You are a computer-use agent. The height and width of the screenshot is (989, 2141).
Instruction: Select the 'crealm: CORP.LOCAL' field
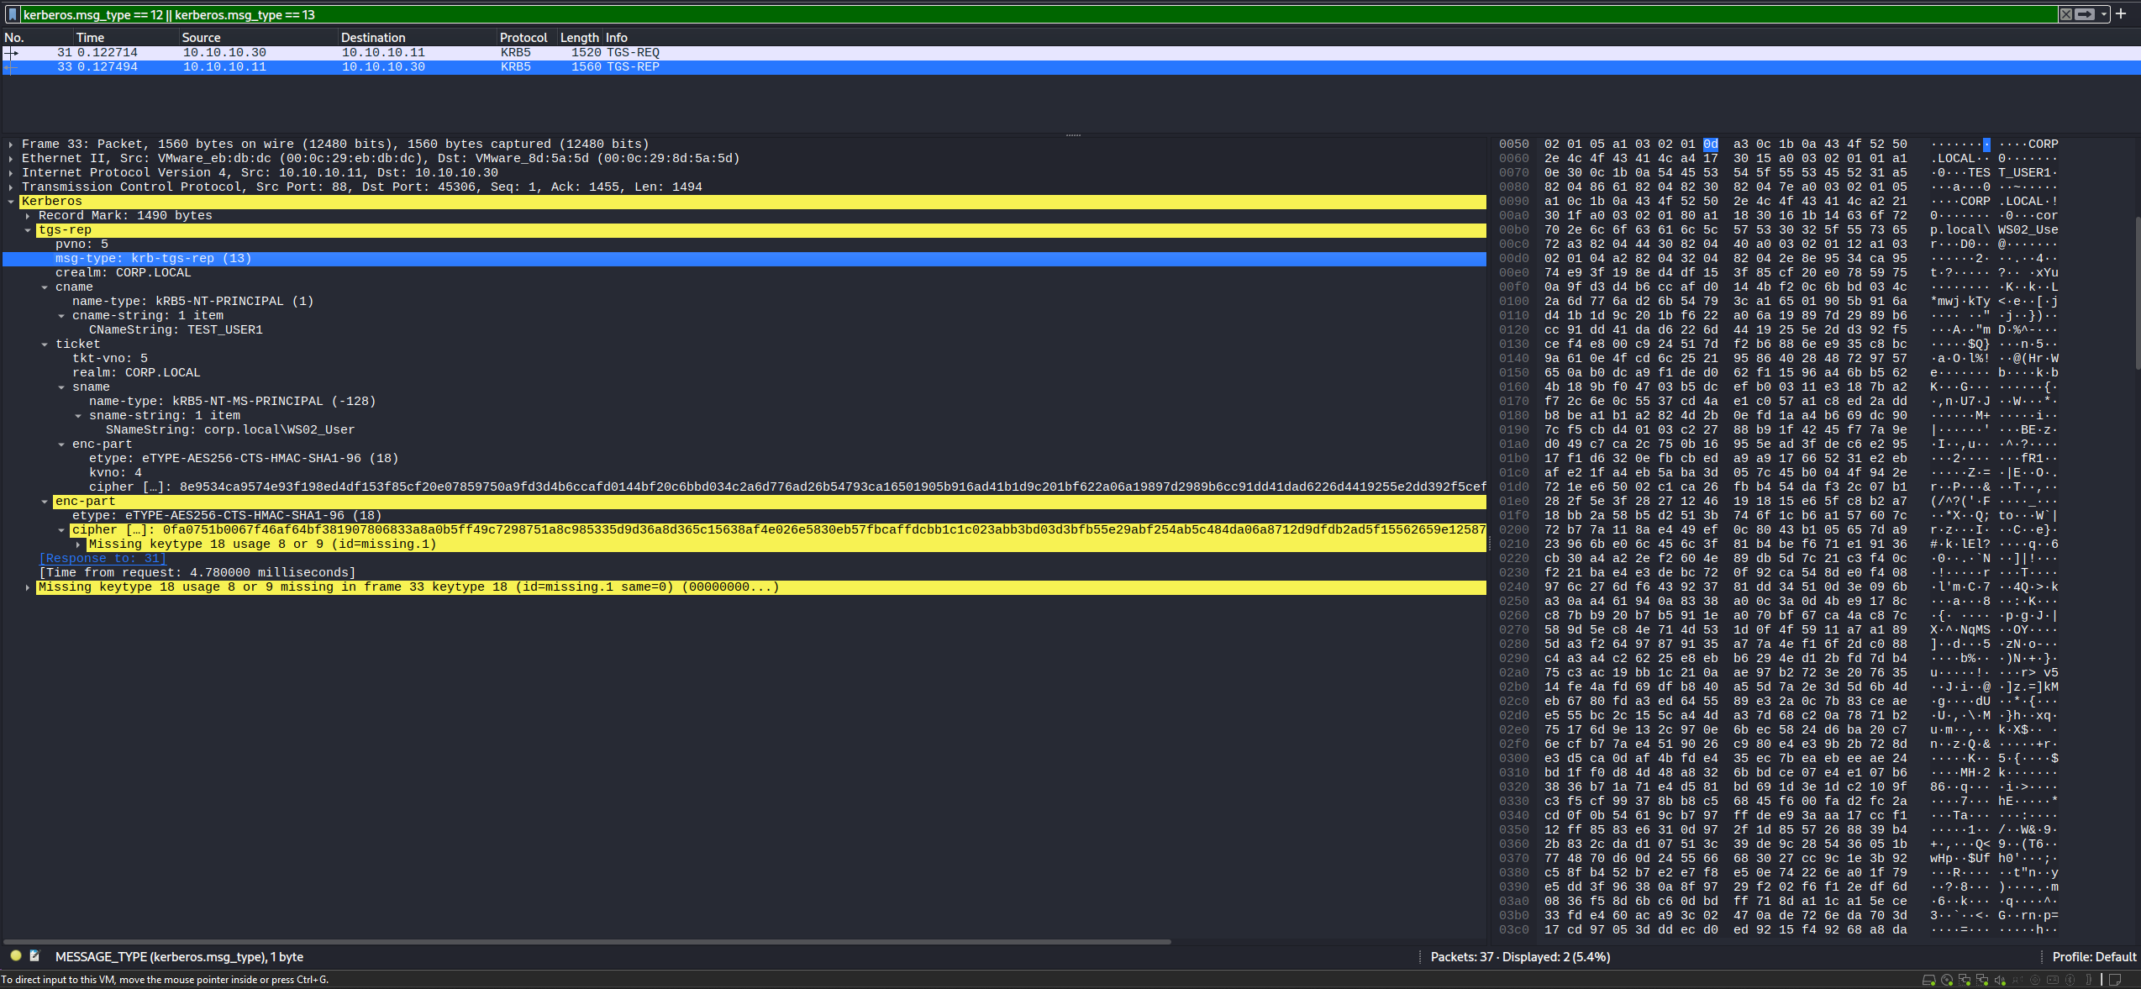pos(124,273)
